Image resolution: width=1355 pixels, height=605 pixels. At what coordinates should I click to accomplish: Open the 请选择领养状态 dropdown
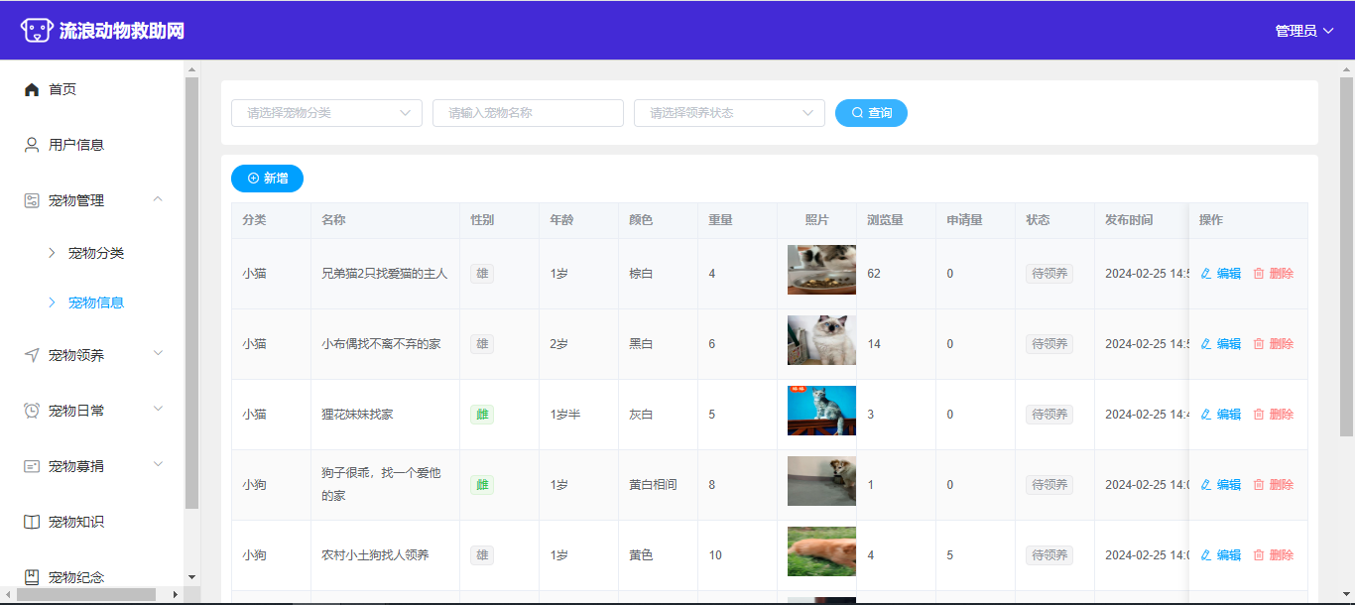point(729,113)
